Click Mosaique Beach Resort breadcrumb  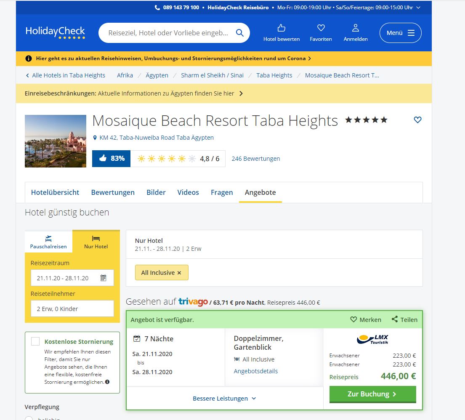coord(342,75)
